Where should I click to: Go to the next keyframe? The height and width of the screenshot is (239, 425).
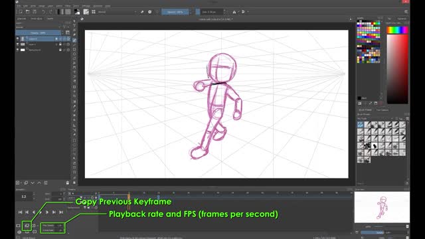pyautogui.click(x=54, y=212)
